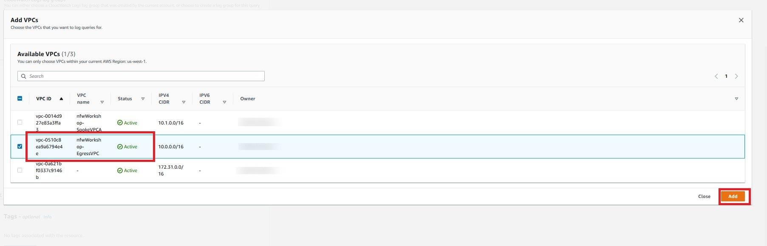This screenshot has width=767, height=246.
Task: Toggle the select-all VPCs header checkbox
Action: tap(20, 99)
